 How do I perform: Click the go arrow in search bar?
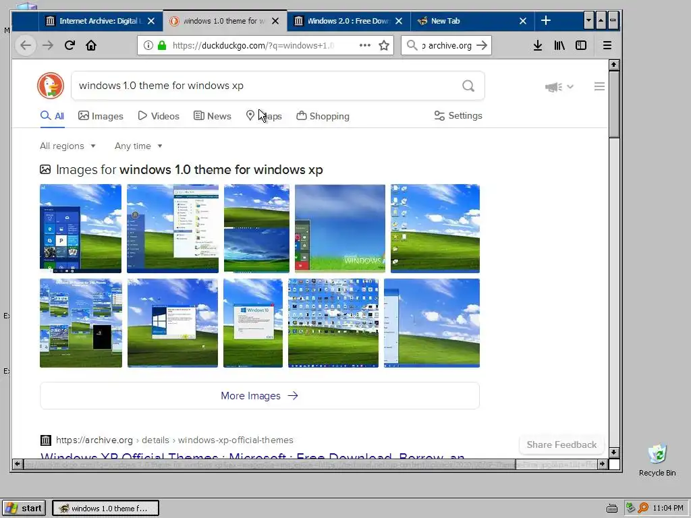[x=482, y=45]
